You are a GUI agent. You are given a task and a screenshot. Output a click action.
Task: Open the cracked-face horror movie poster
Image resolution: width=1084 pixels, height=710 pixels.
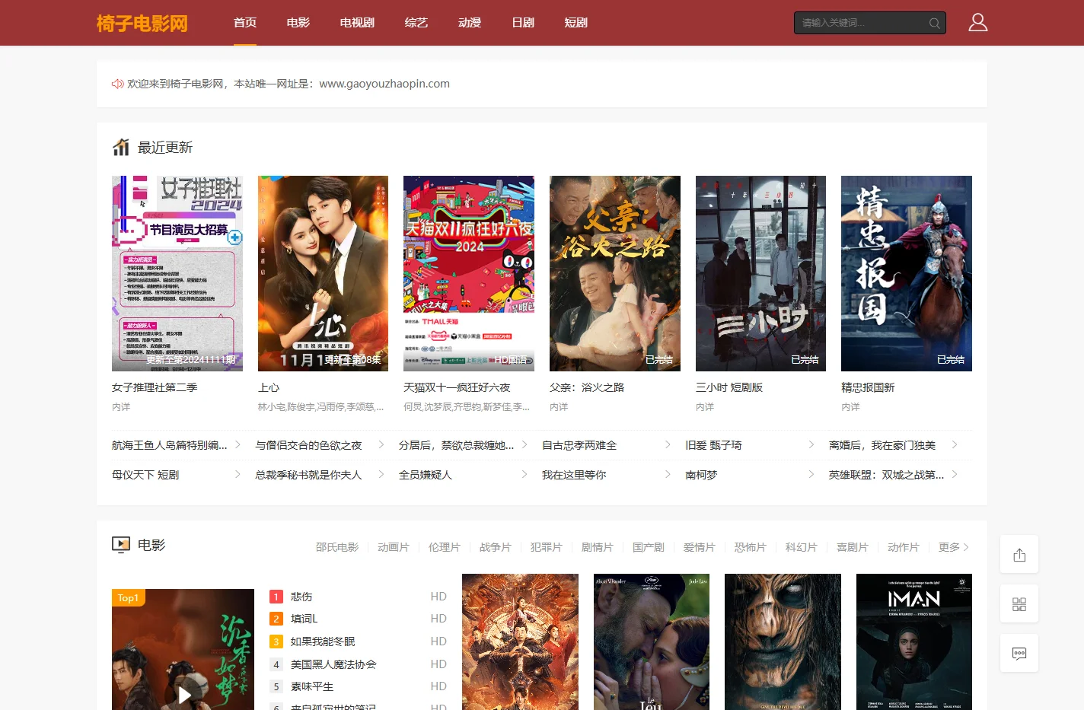pyautogui.click(x=783, y=642)
